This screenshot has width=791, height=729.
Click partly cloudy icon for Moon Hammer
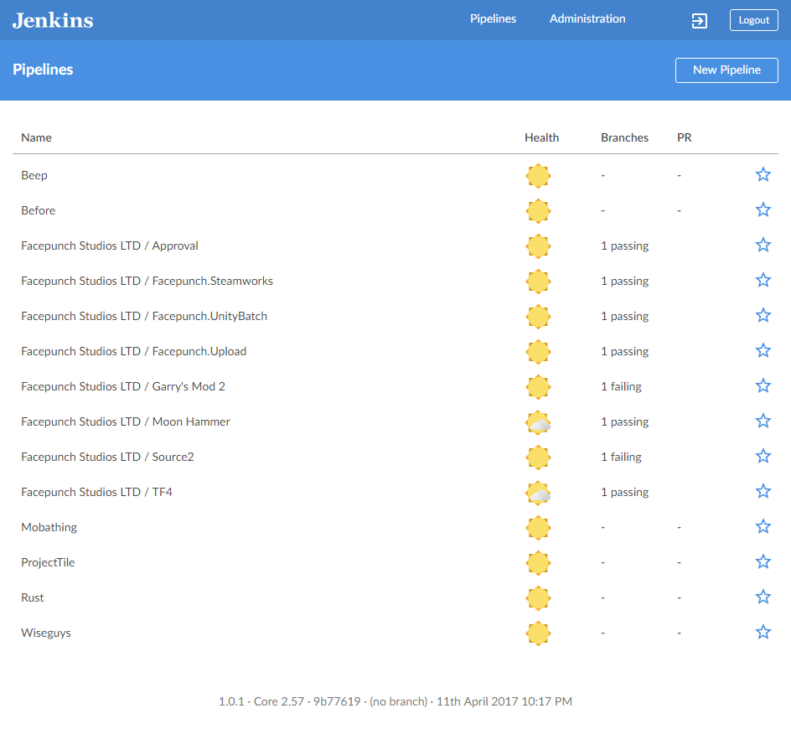(538, 422)
